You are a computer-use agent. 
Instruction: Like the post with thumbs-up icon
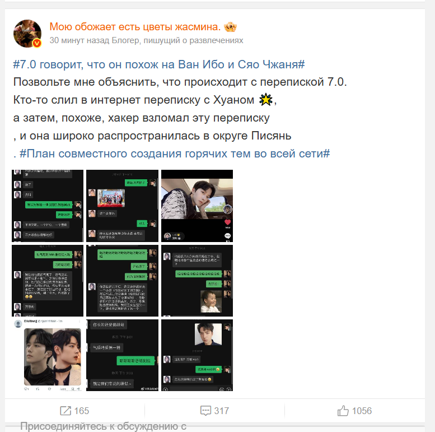[343, 410]
